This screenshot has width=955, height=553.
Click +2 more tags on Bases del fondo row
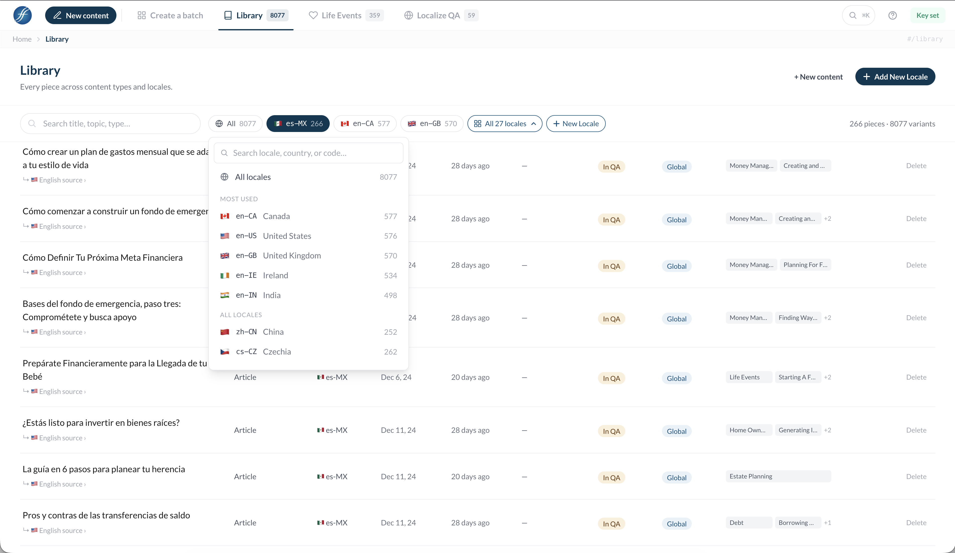pyautogui.click(x=827, y=318)
